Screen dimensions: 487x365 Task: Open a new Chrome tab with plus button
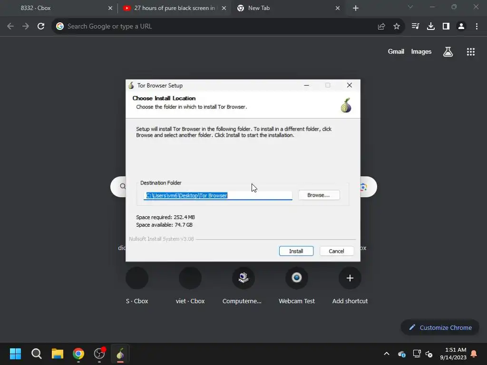[356, 9]
